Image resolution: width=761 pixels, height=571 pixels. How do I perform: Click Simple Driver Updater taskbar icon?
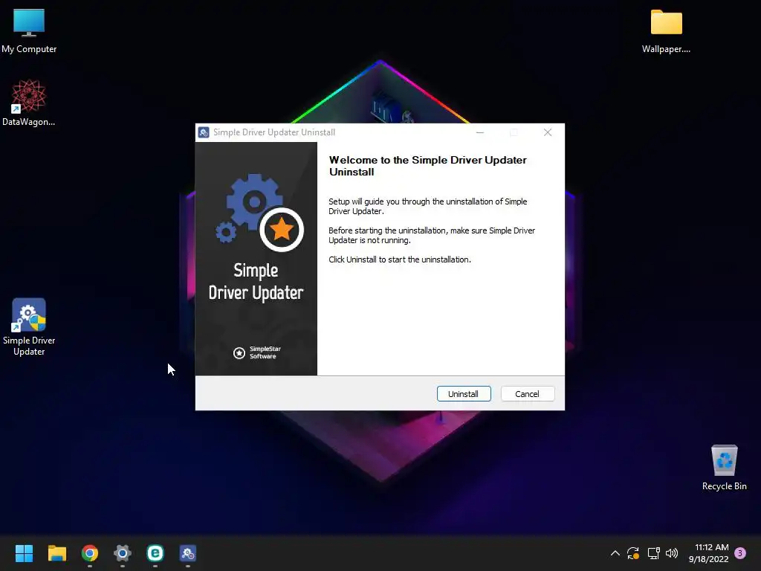pos(188,553)
